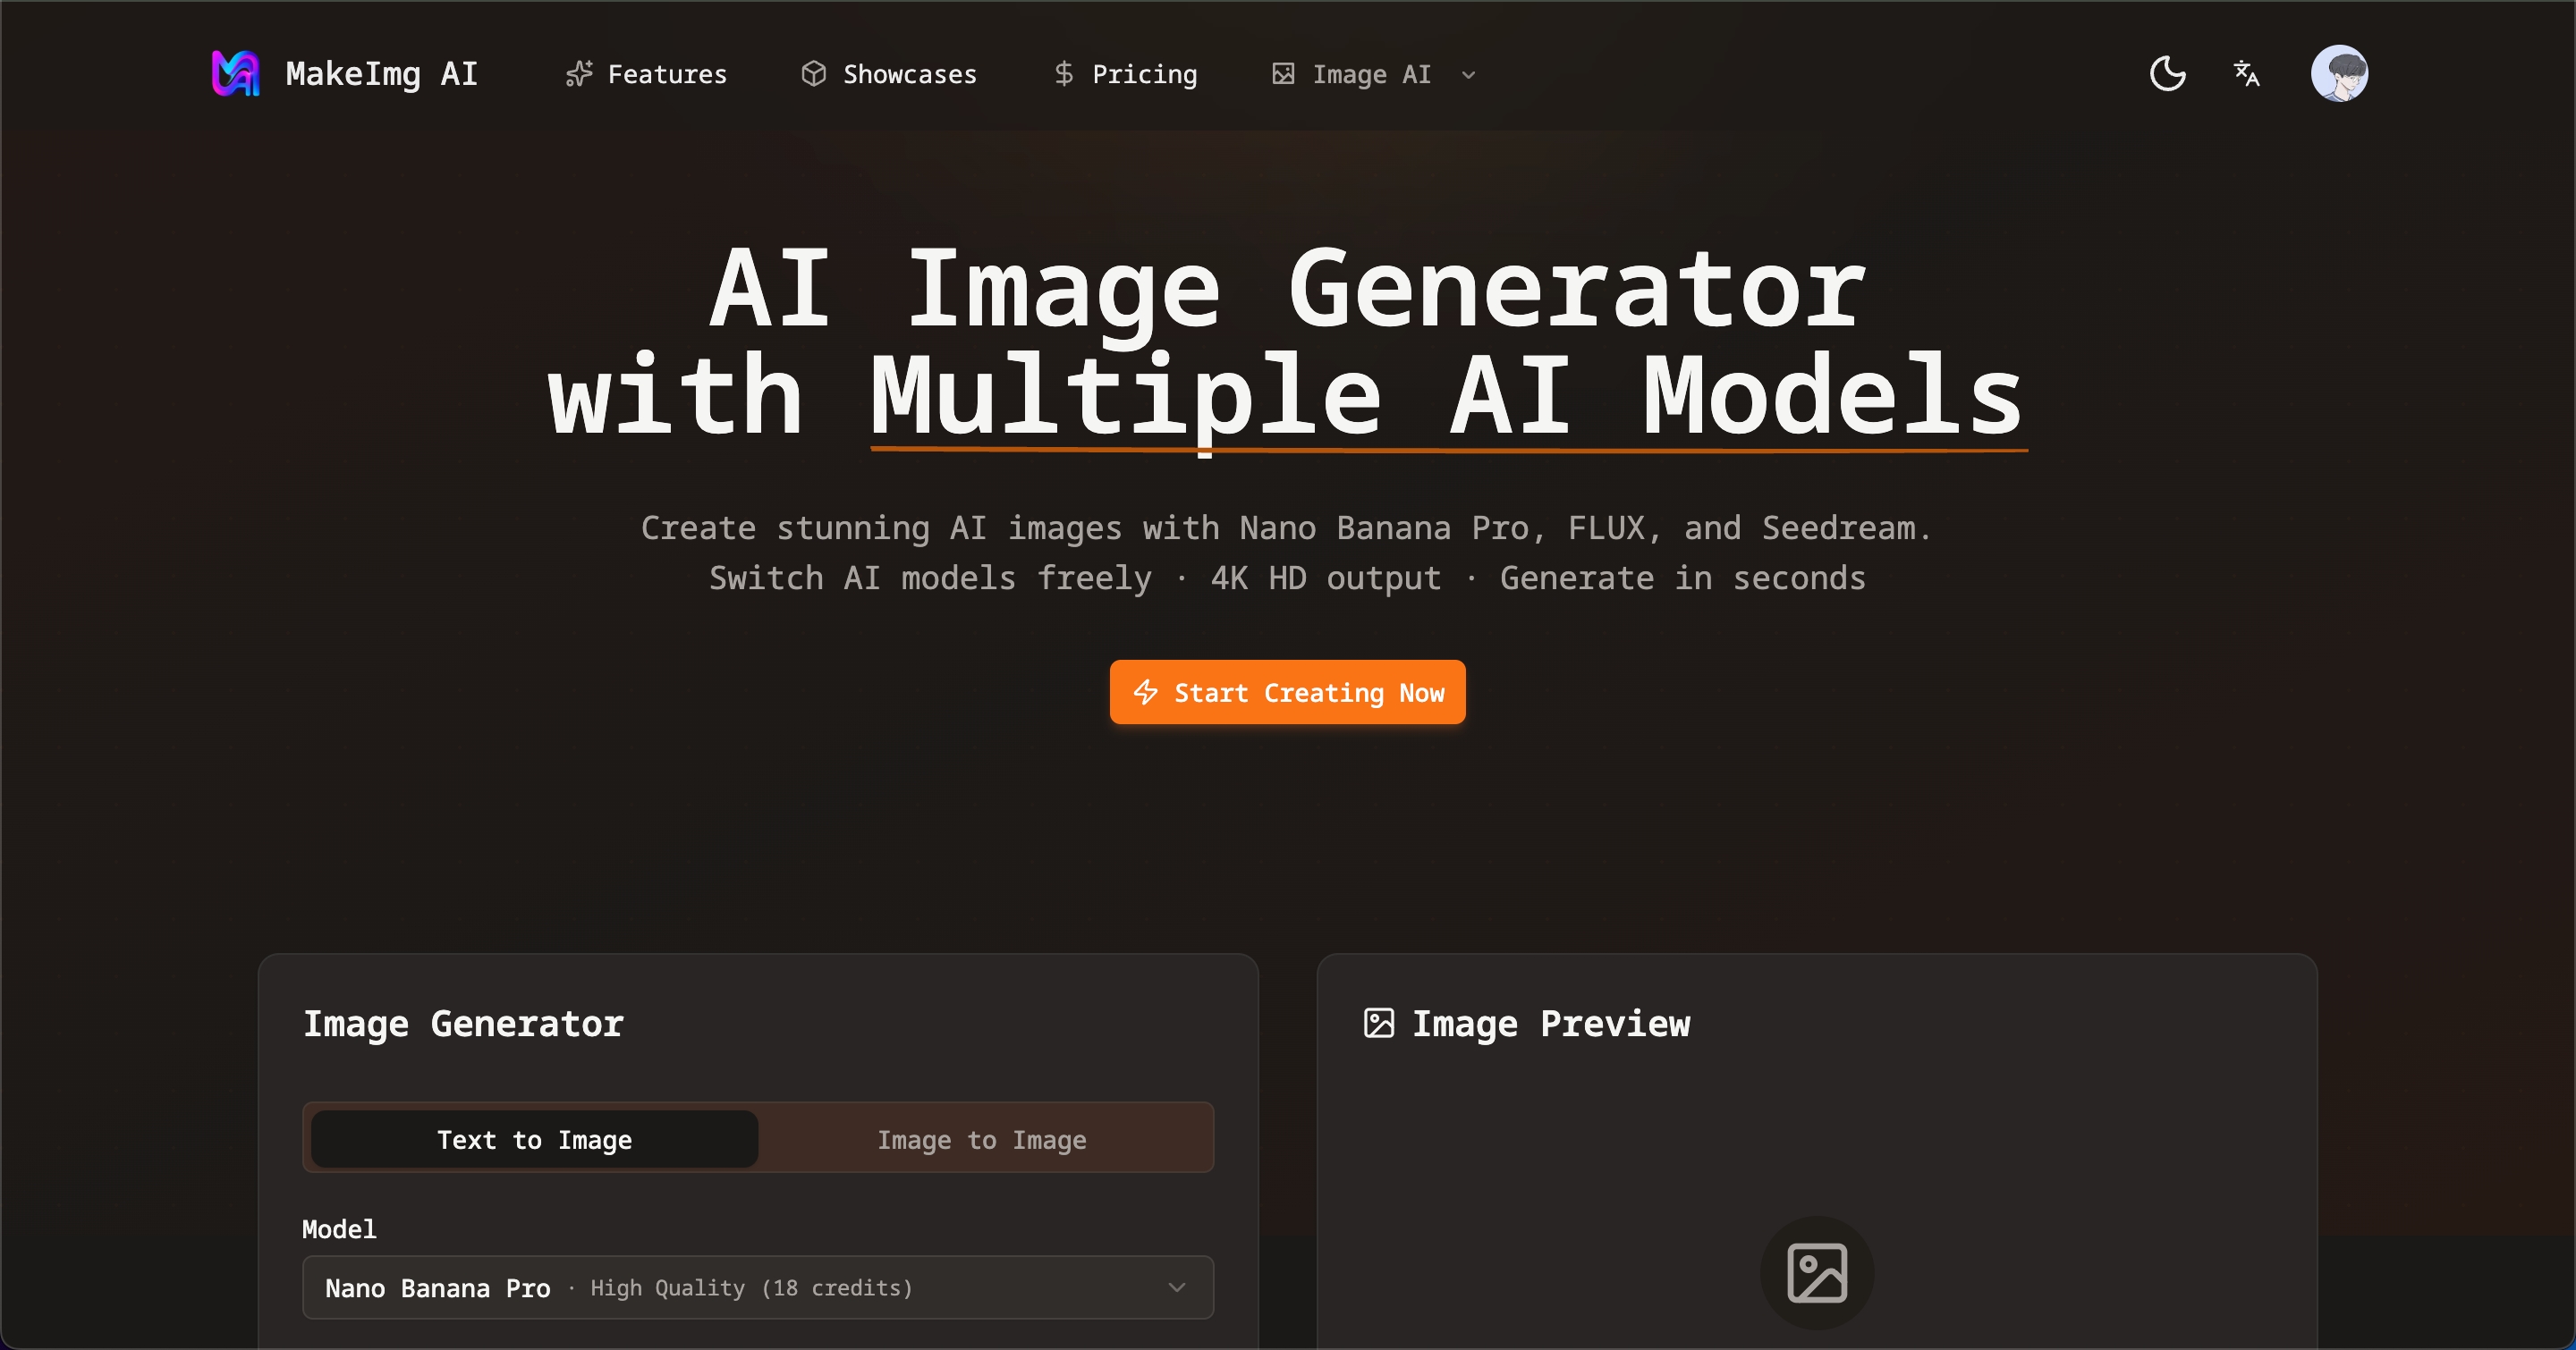Click the sparkles icon beside Features
Image resolution: width=2576 pixels, height=1350 pixels.
pos(580,74)
